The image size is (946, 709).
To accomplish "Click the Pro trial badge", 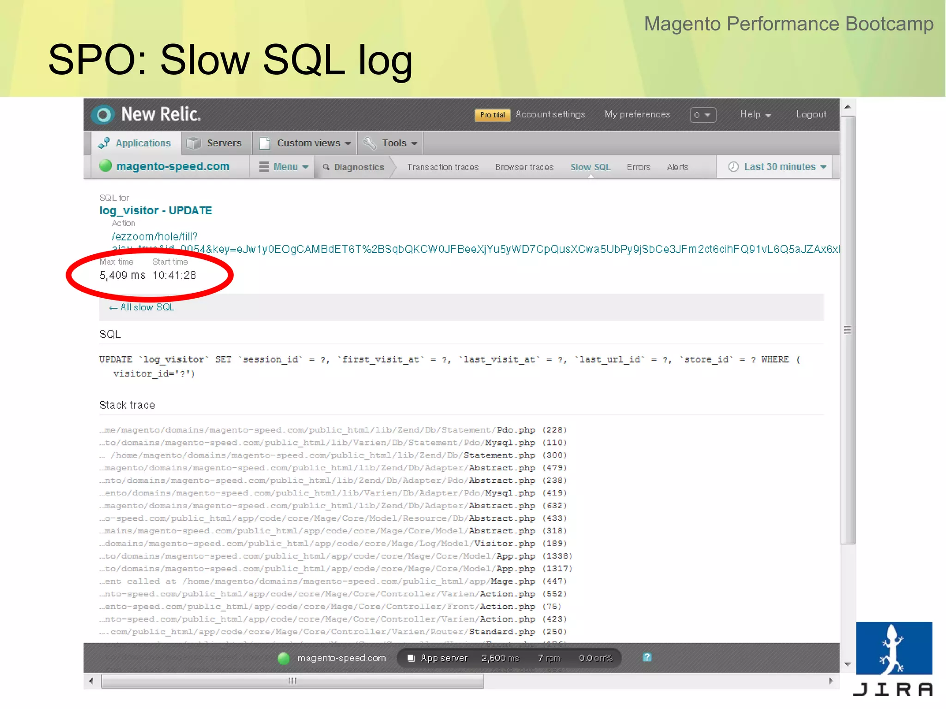I will tap(492, 115).
